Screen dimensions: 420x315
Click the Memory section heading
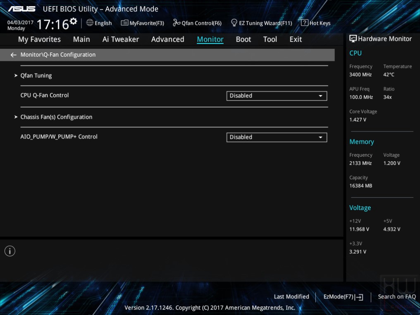tap(362, 142)
